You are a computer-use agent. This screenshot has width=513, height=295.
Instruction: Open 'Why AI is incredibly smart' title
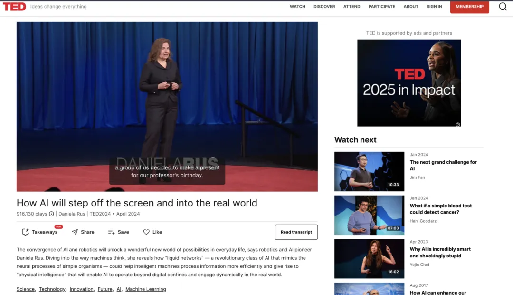coord(440,252)
